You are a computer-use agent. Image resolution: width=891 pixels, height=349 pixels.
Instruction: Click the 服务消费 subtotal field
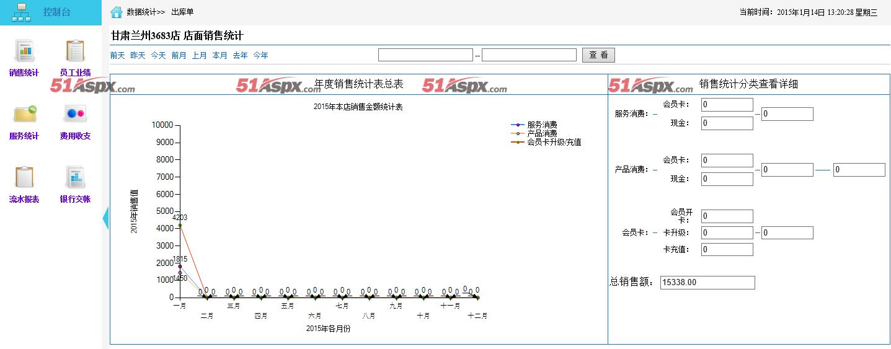pos(787,114)
